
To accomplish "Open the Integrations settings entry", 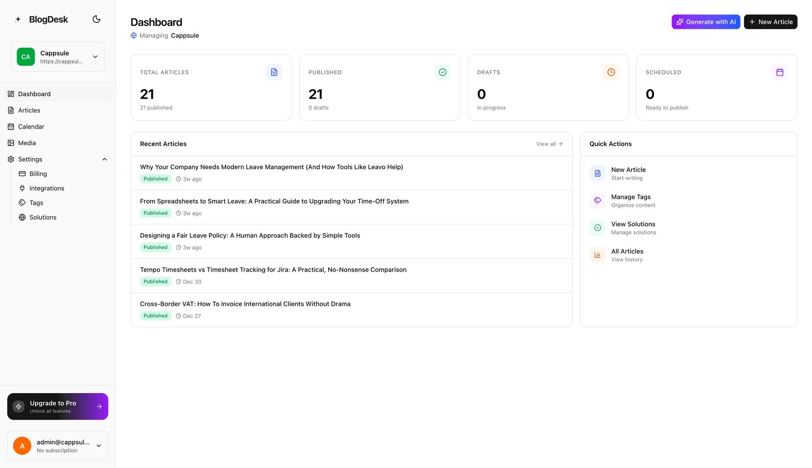I will 47,188.
